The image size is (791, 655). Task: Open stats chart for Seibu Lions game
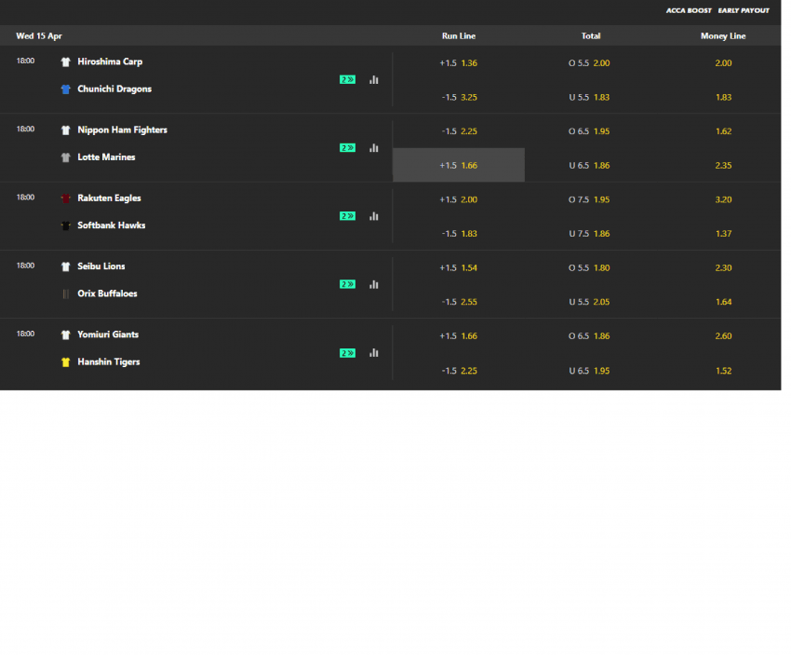373,284
